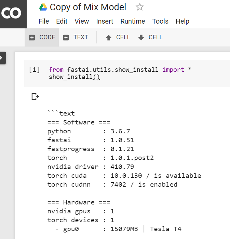Screen dimensions: 230x239
Task: Expand the left sidebar panel arrow
Action: click(2, 58)
